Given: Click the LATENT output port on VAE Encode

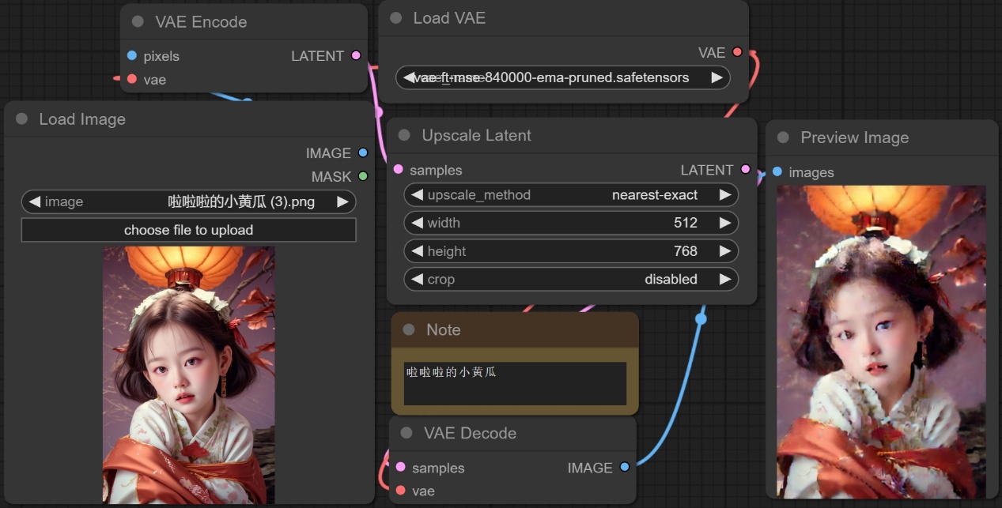Looking at the screenshot, I should coord(356,55).
